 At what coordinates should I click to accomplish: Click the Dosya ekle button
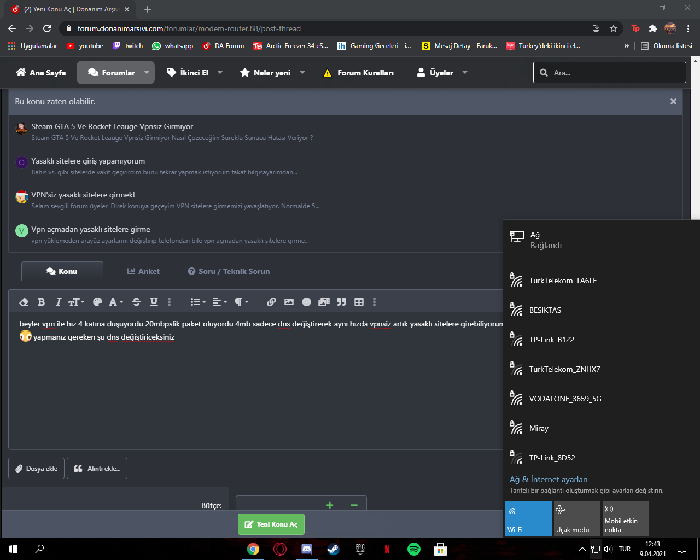(x=36, y=469)
